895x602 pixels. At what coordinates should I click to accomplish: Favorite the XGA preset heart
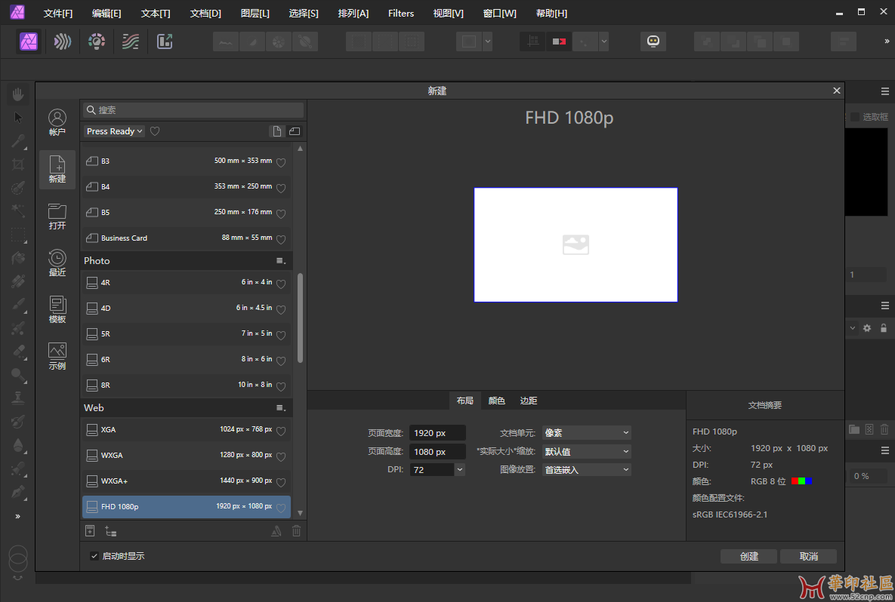pyautogui.click(x=281, y=431)
